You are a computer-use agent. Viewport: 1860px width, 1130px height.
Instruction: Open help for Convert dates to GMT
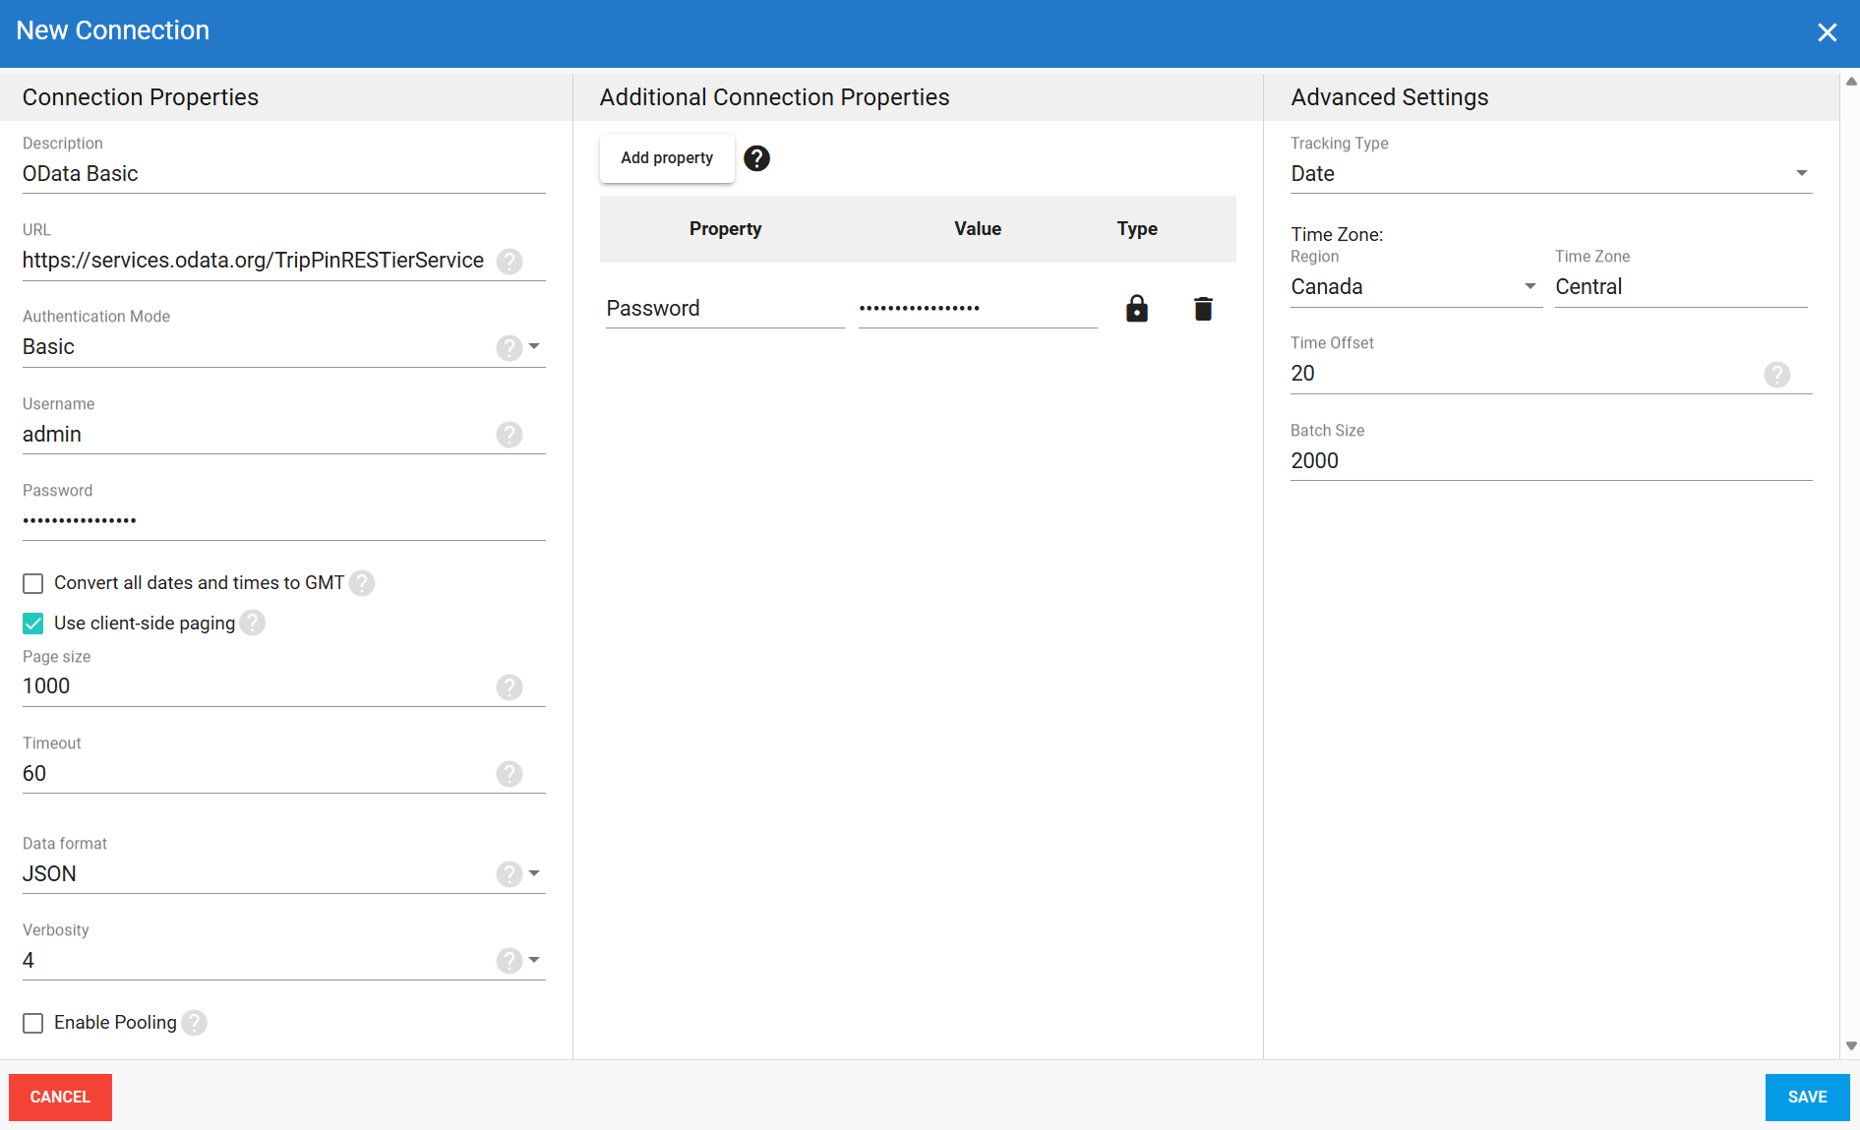coord(362,583)
